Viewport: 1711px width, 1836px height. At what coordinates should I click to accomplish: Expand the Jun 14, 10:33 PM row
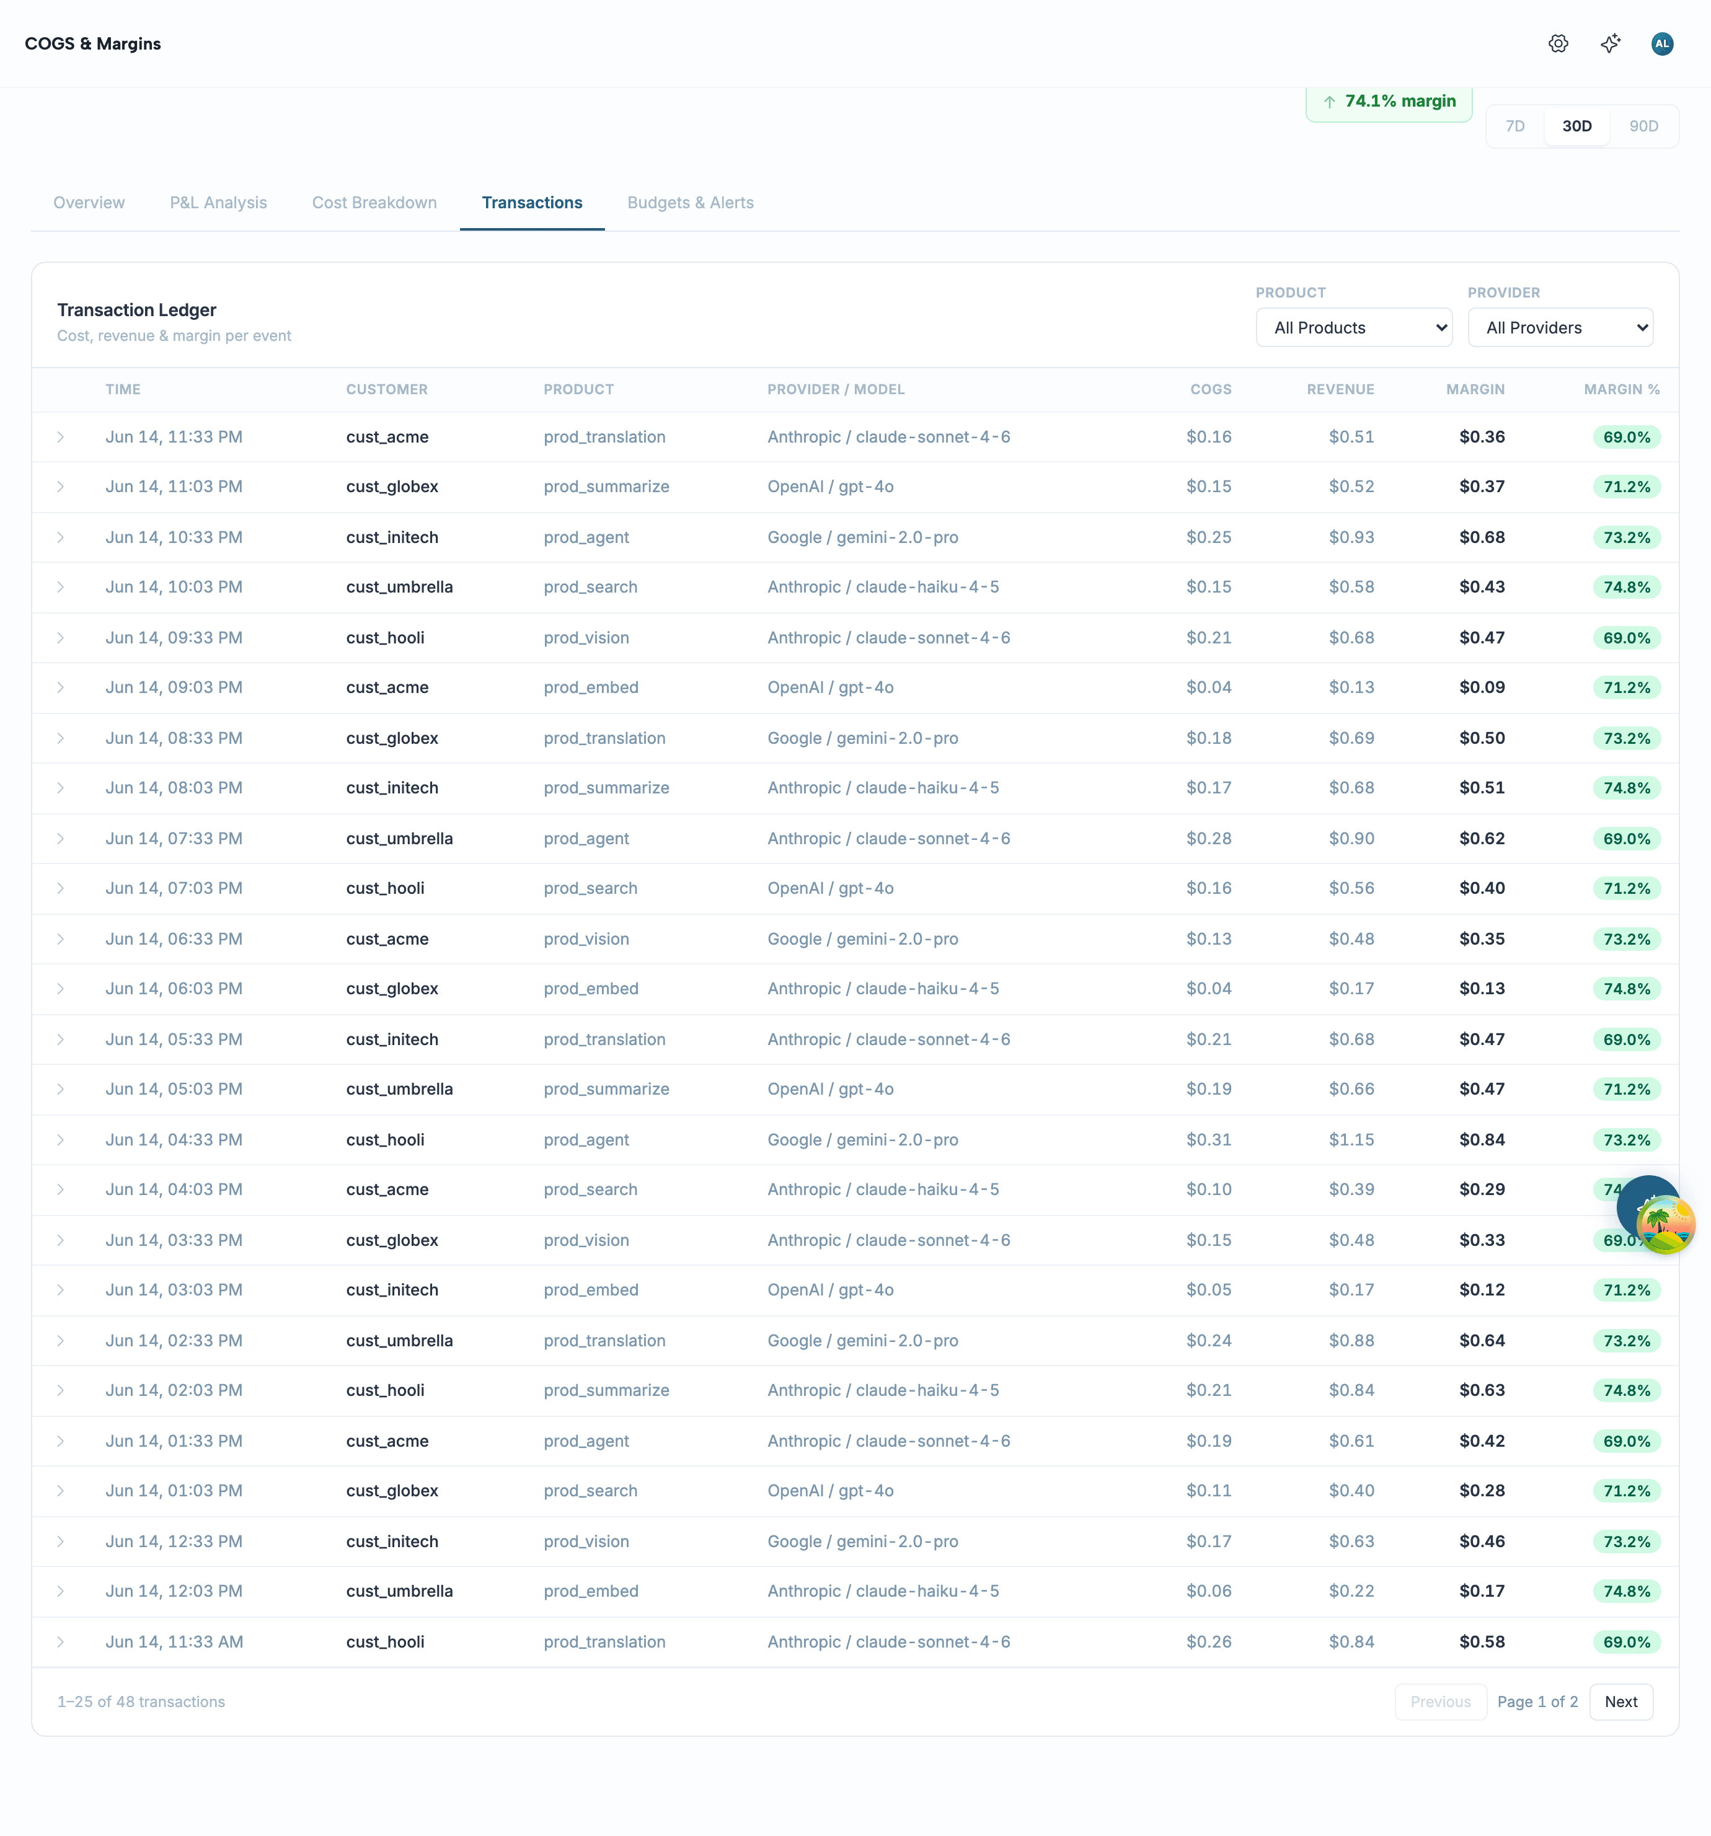click(x=61, y=537)
